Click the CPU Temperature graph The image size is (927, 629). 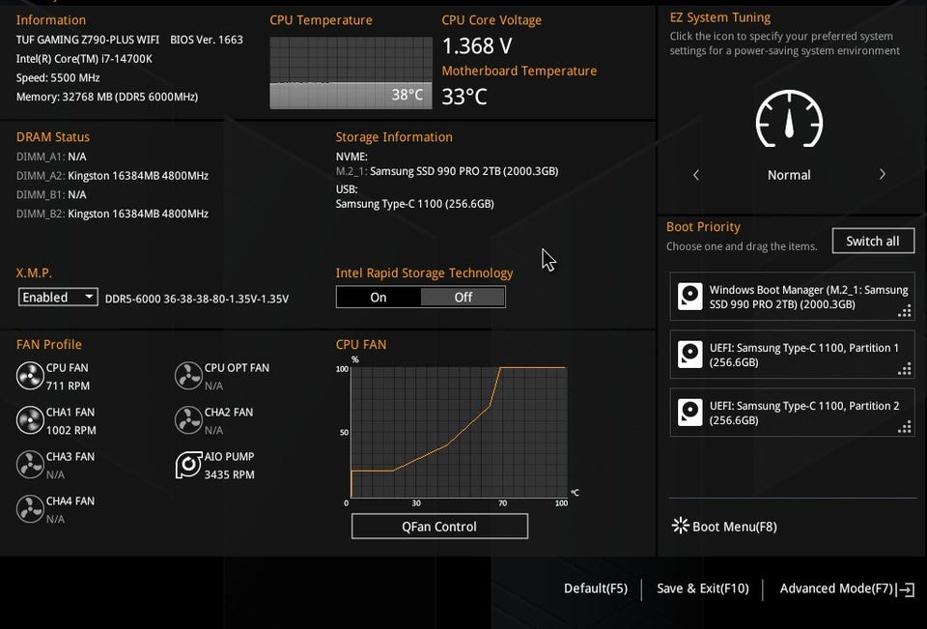351,72
